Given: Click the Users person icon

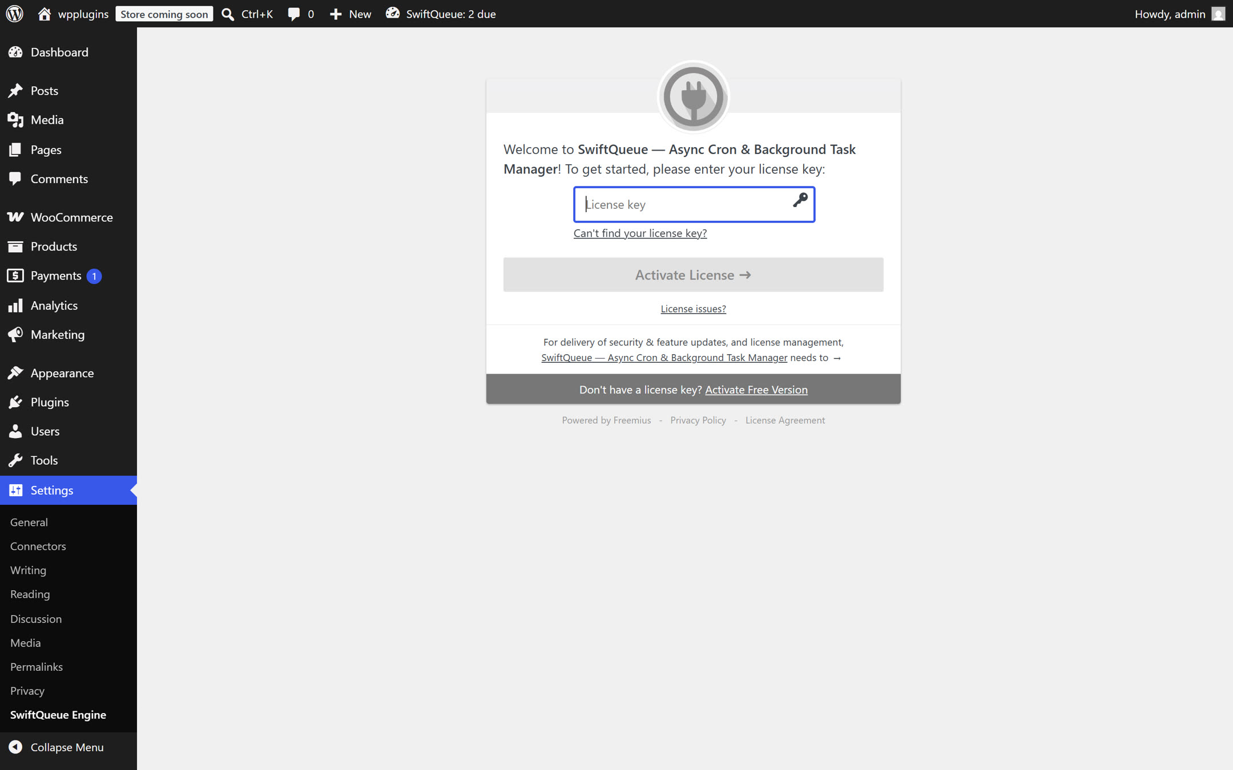Looking at the screenshot, I should pos(15,431).
